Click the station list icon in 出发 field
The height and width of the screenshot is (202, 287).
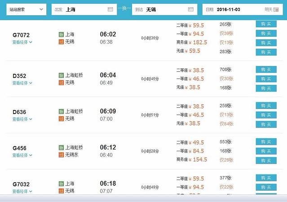(x=110, y=9)
